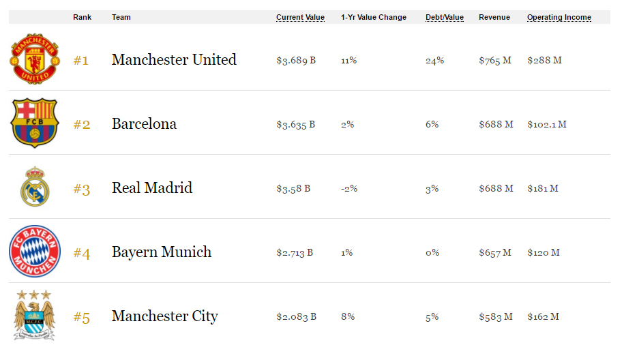Image resolution: width=624 pixels, height=345 pixels.
Task: Click the #5 rank number
Action: tap(82, 317)
